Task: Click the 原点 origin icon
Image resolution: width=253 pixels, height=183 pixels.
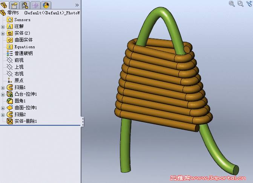Action: (10, 80)
